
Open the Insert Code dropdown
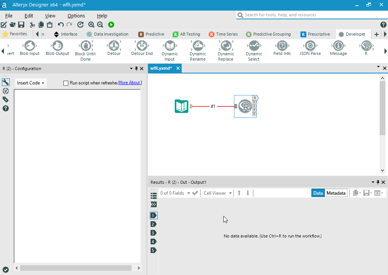click(31, 83)
